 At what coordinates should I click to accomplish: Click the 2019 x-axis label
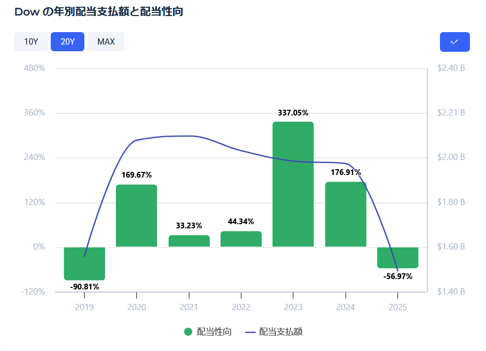[84, 307]
